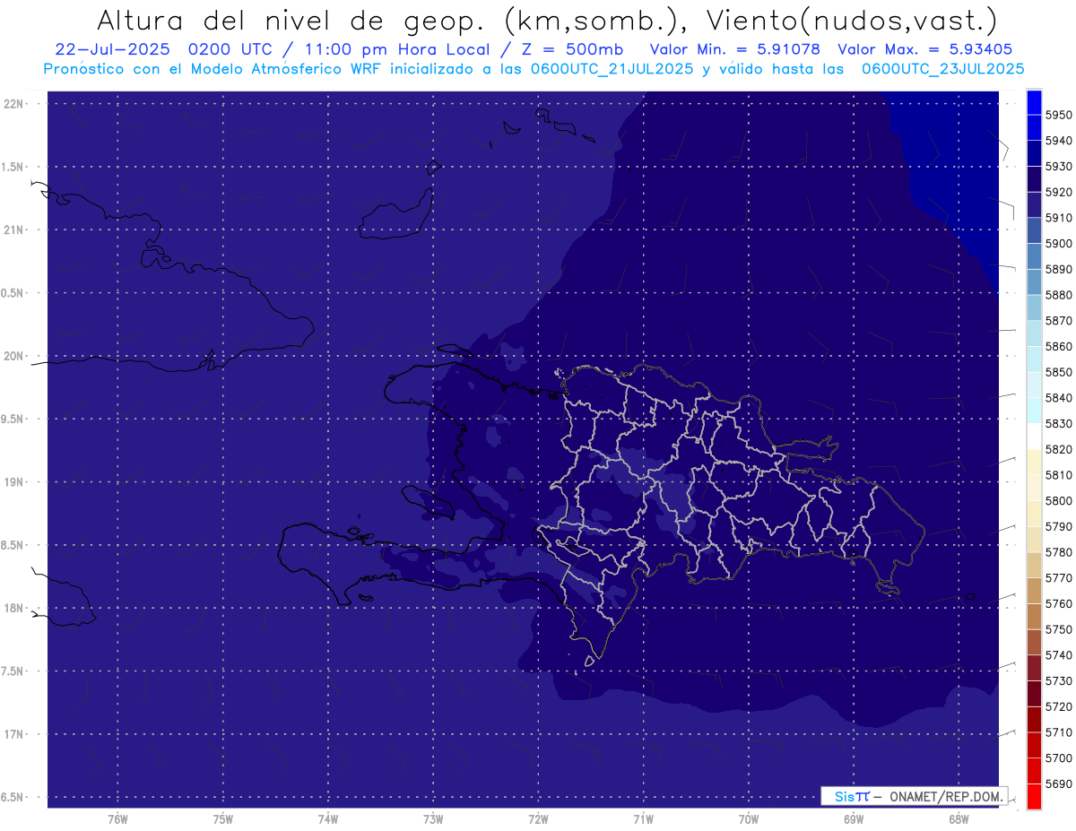Click the '20N' latitude axis label
The width and height of the screenshot is (1076, 831).
tap(13, 356)
